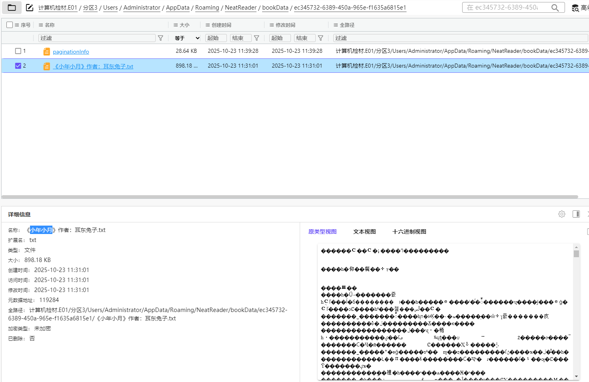The width and height of the screenshot is (589, 382).
Task: Click the magnifier icon in the search box
Action: (555, 7)
